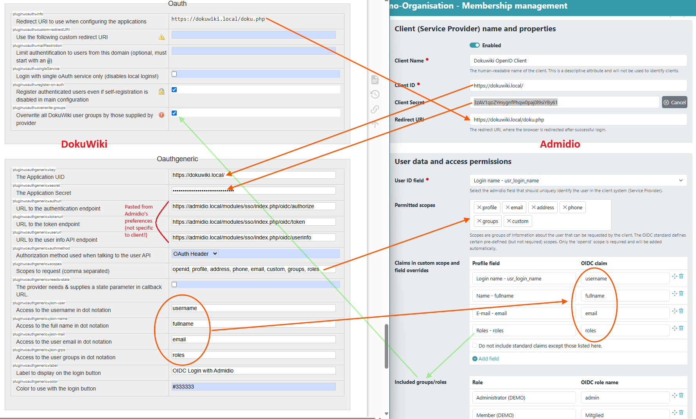
Task: Click the Client Name input field
Action: click(x=578, y=61)
